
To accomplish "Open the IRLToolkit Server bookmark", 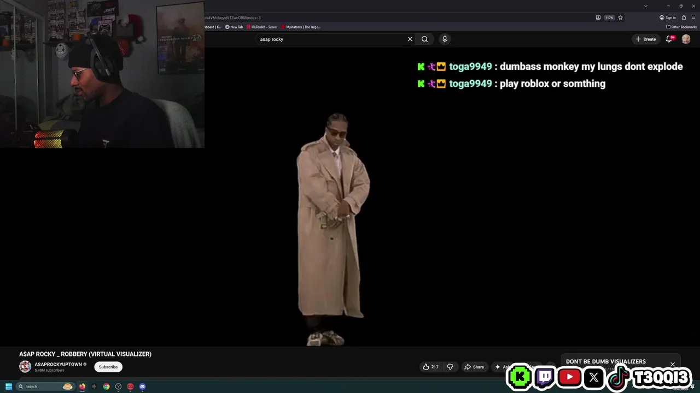I will point(262,27).
